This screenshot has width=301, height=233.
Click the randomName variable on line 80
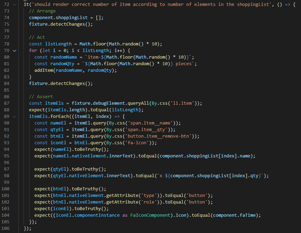click(64, 57)
